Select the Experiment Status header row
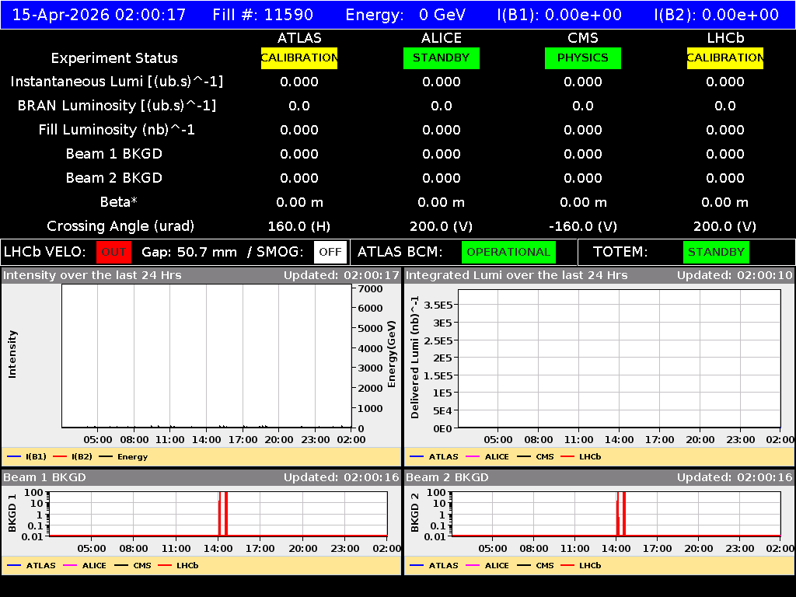The height and width of the screenshot is (597, 796). 113,58
